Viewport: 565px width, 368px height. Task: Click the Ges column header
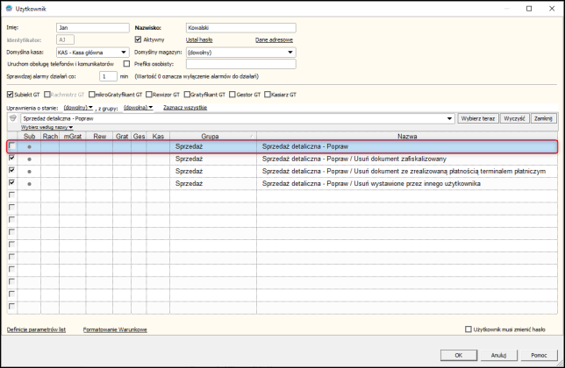pos(139,137)
